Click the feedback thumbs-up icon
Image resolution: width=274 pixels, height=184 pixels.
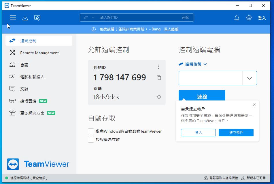pos(37,18)
